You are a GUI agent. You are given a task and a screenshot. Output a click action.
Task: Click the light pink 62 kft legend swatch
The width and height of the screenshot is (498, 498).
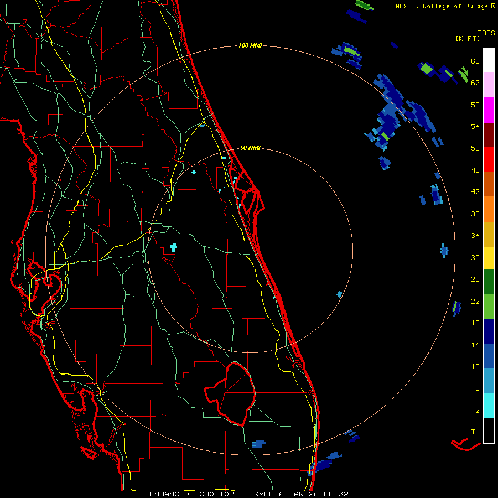(x=489, y=85)
